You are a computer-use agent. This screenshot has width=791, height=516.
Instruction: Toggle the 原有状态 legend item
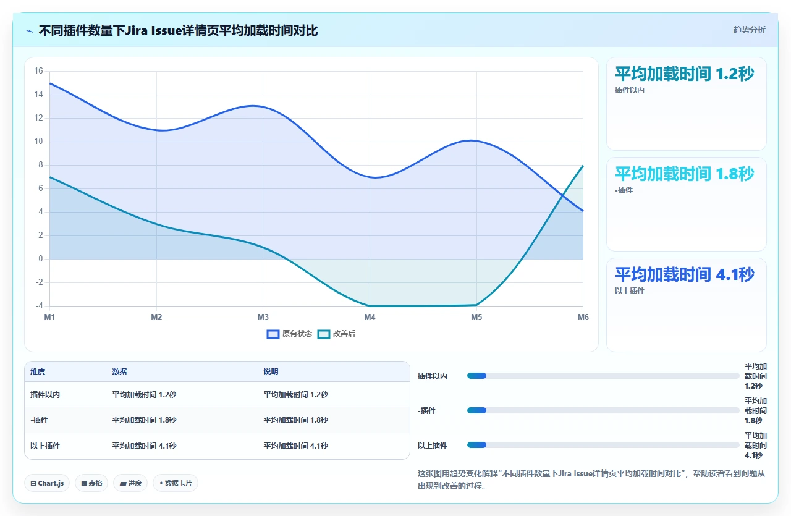click(x=289, y=334)
